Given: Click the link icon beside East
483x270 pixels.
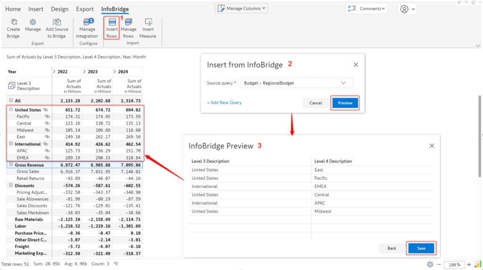Looking at the screenshot, I should [x=47, y=137].
